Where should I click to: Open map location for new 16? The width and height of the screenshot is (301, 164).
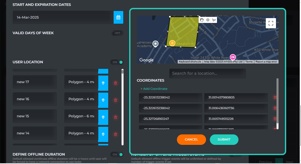tap(103, 100)
